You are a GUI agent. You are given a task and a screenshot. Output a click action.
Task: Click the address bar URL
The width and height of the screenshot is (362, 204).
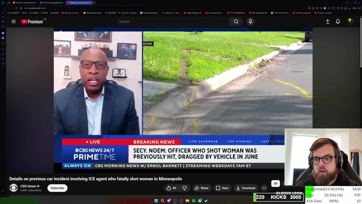(35, 8)
